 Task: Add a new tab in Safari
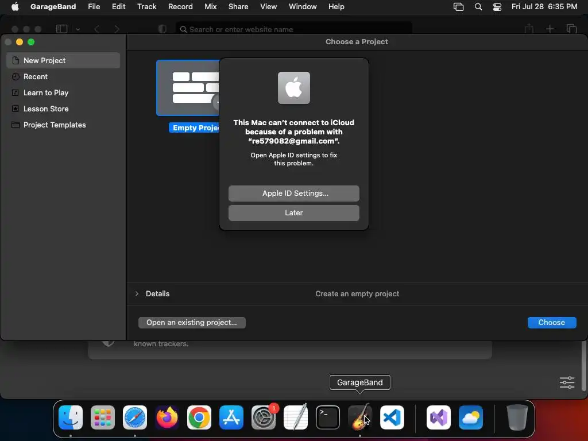click(550, 29)
